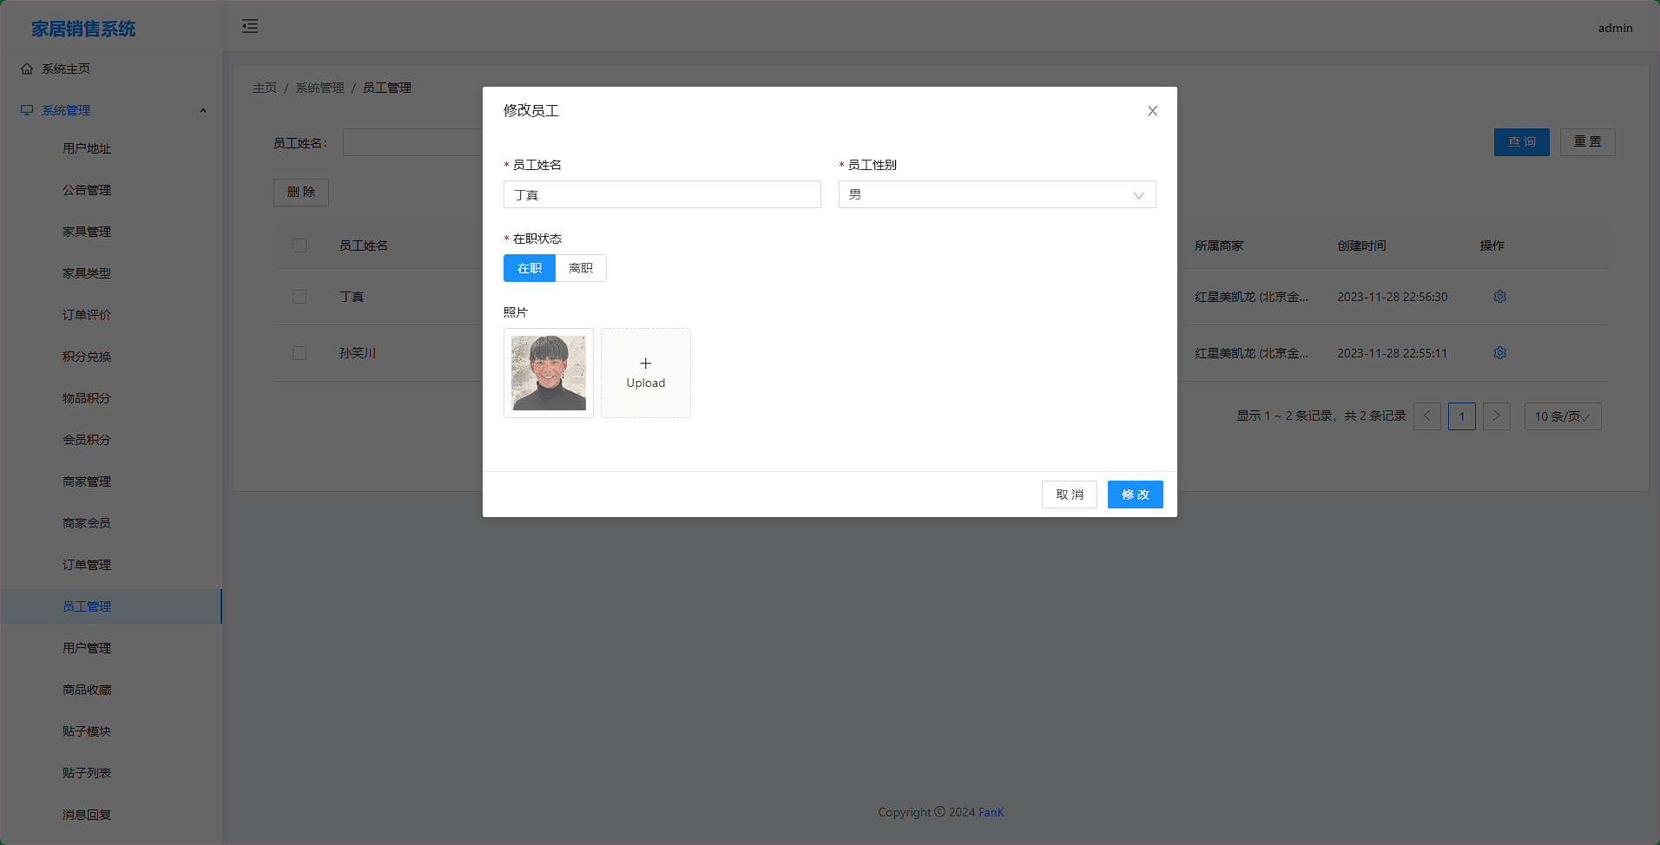Select page number 1 in pagination
Viewport: 1660px width, 845px height.
tap(1462, 416)
